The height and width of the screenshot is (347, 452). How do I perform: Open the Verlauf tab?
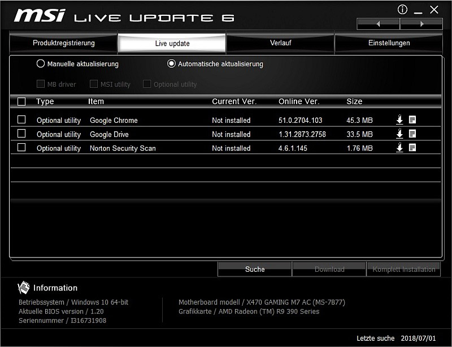coord(280,43)
